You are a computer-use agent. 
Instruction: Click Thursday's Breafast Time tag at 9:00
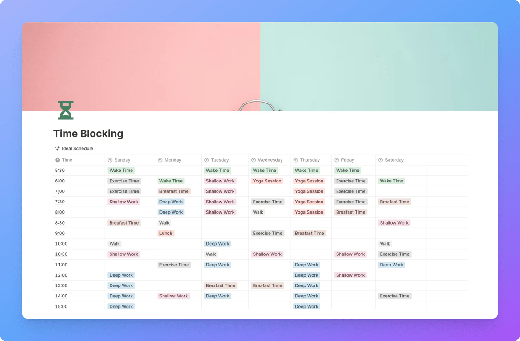(310, 233)
